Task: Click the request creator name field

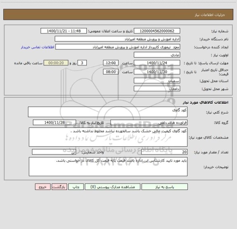Action: pyautogui.click(x=118, y=47)
